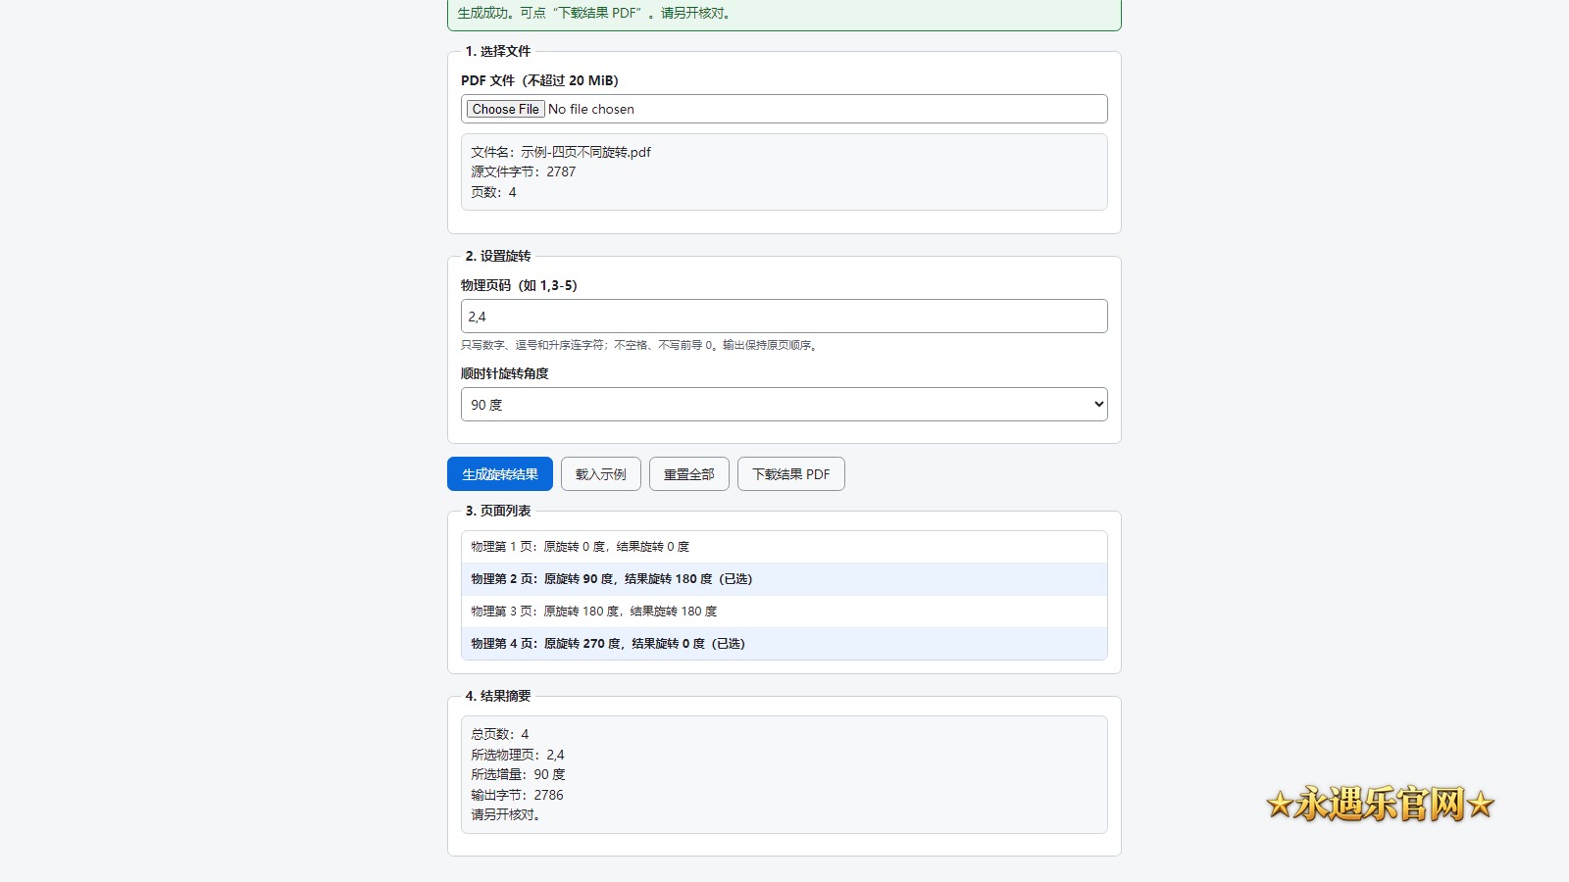Focus the 物理页码 input containing 2,4
Viewport: 1569px width, 882px height.
click(784, 317)
